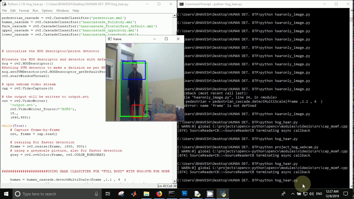
Task: Click the volume speaker icon in the tray
Action: click(x=312, y=194)
